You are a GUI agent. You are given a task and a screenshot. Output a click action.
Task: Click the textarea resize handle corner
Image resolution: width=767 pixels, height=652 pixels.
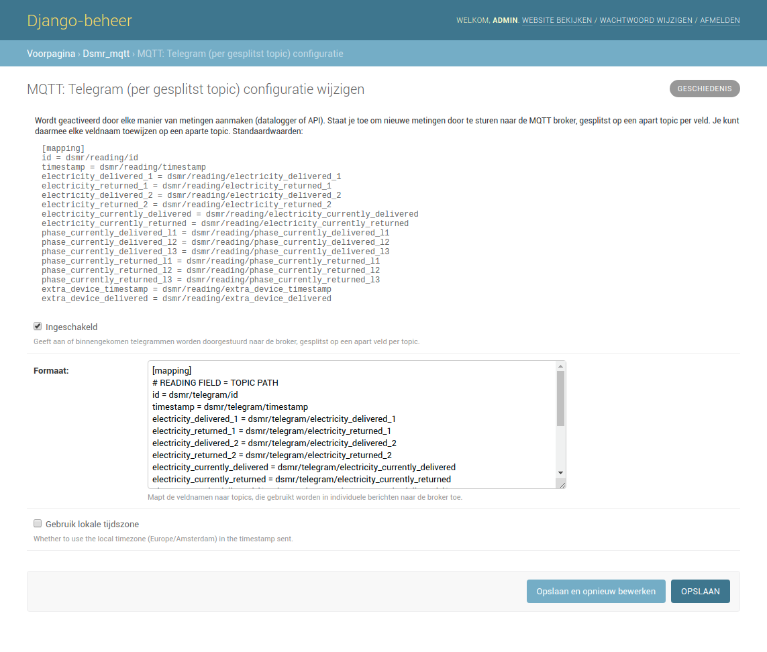(562, 484)
